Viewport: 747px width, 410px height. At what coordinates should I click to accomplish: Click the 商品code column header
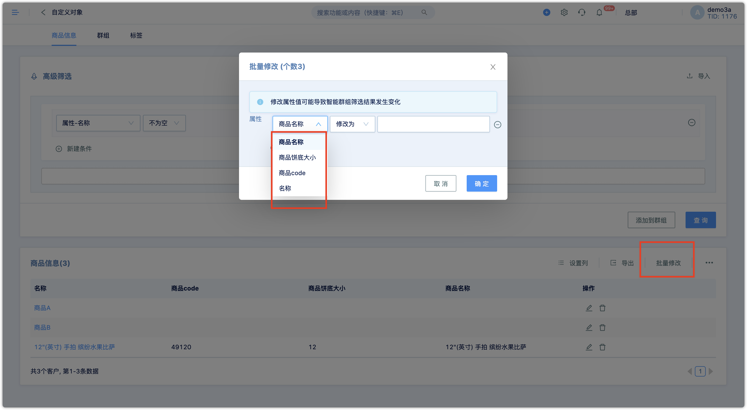click(x=185, y=288)
